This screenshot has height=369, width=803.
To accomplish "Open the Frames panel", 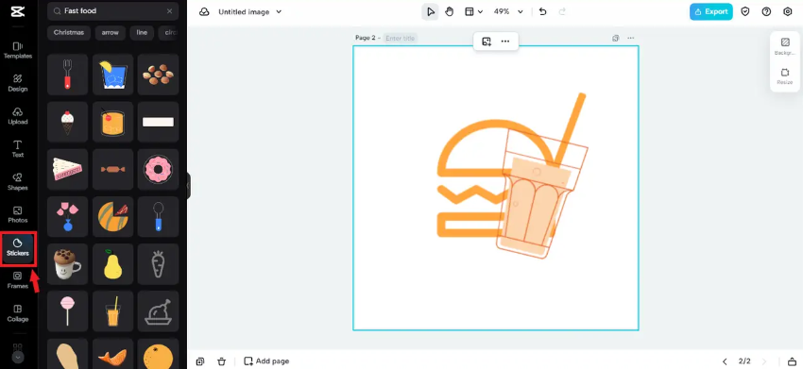I will tap(18, 280).
